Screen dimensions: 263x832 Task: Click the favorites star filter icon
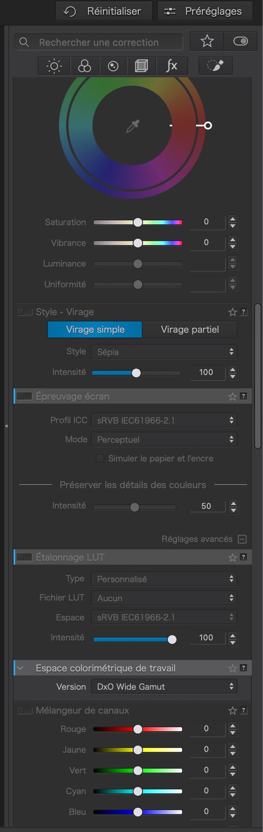207,41
